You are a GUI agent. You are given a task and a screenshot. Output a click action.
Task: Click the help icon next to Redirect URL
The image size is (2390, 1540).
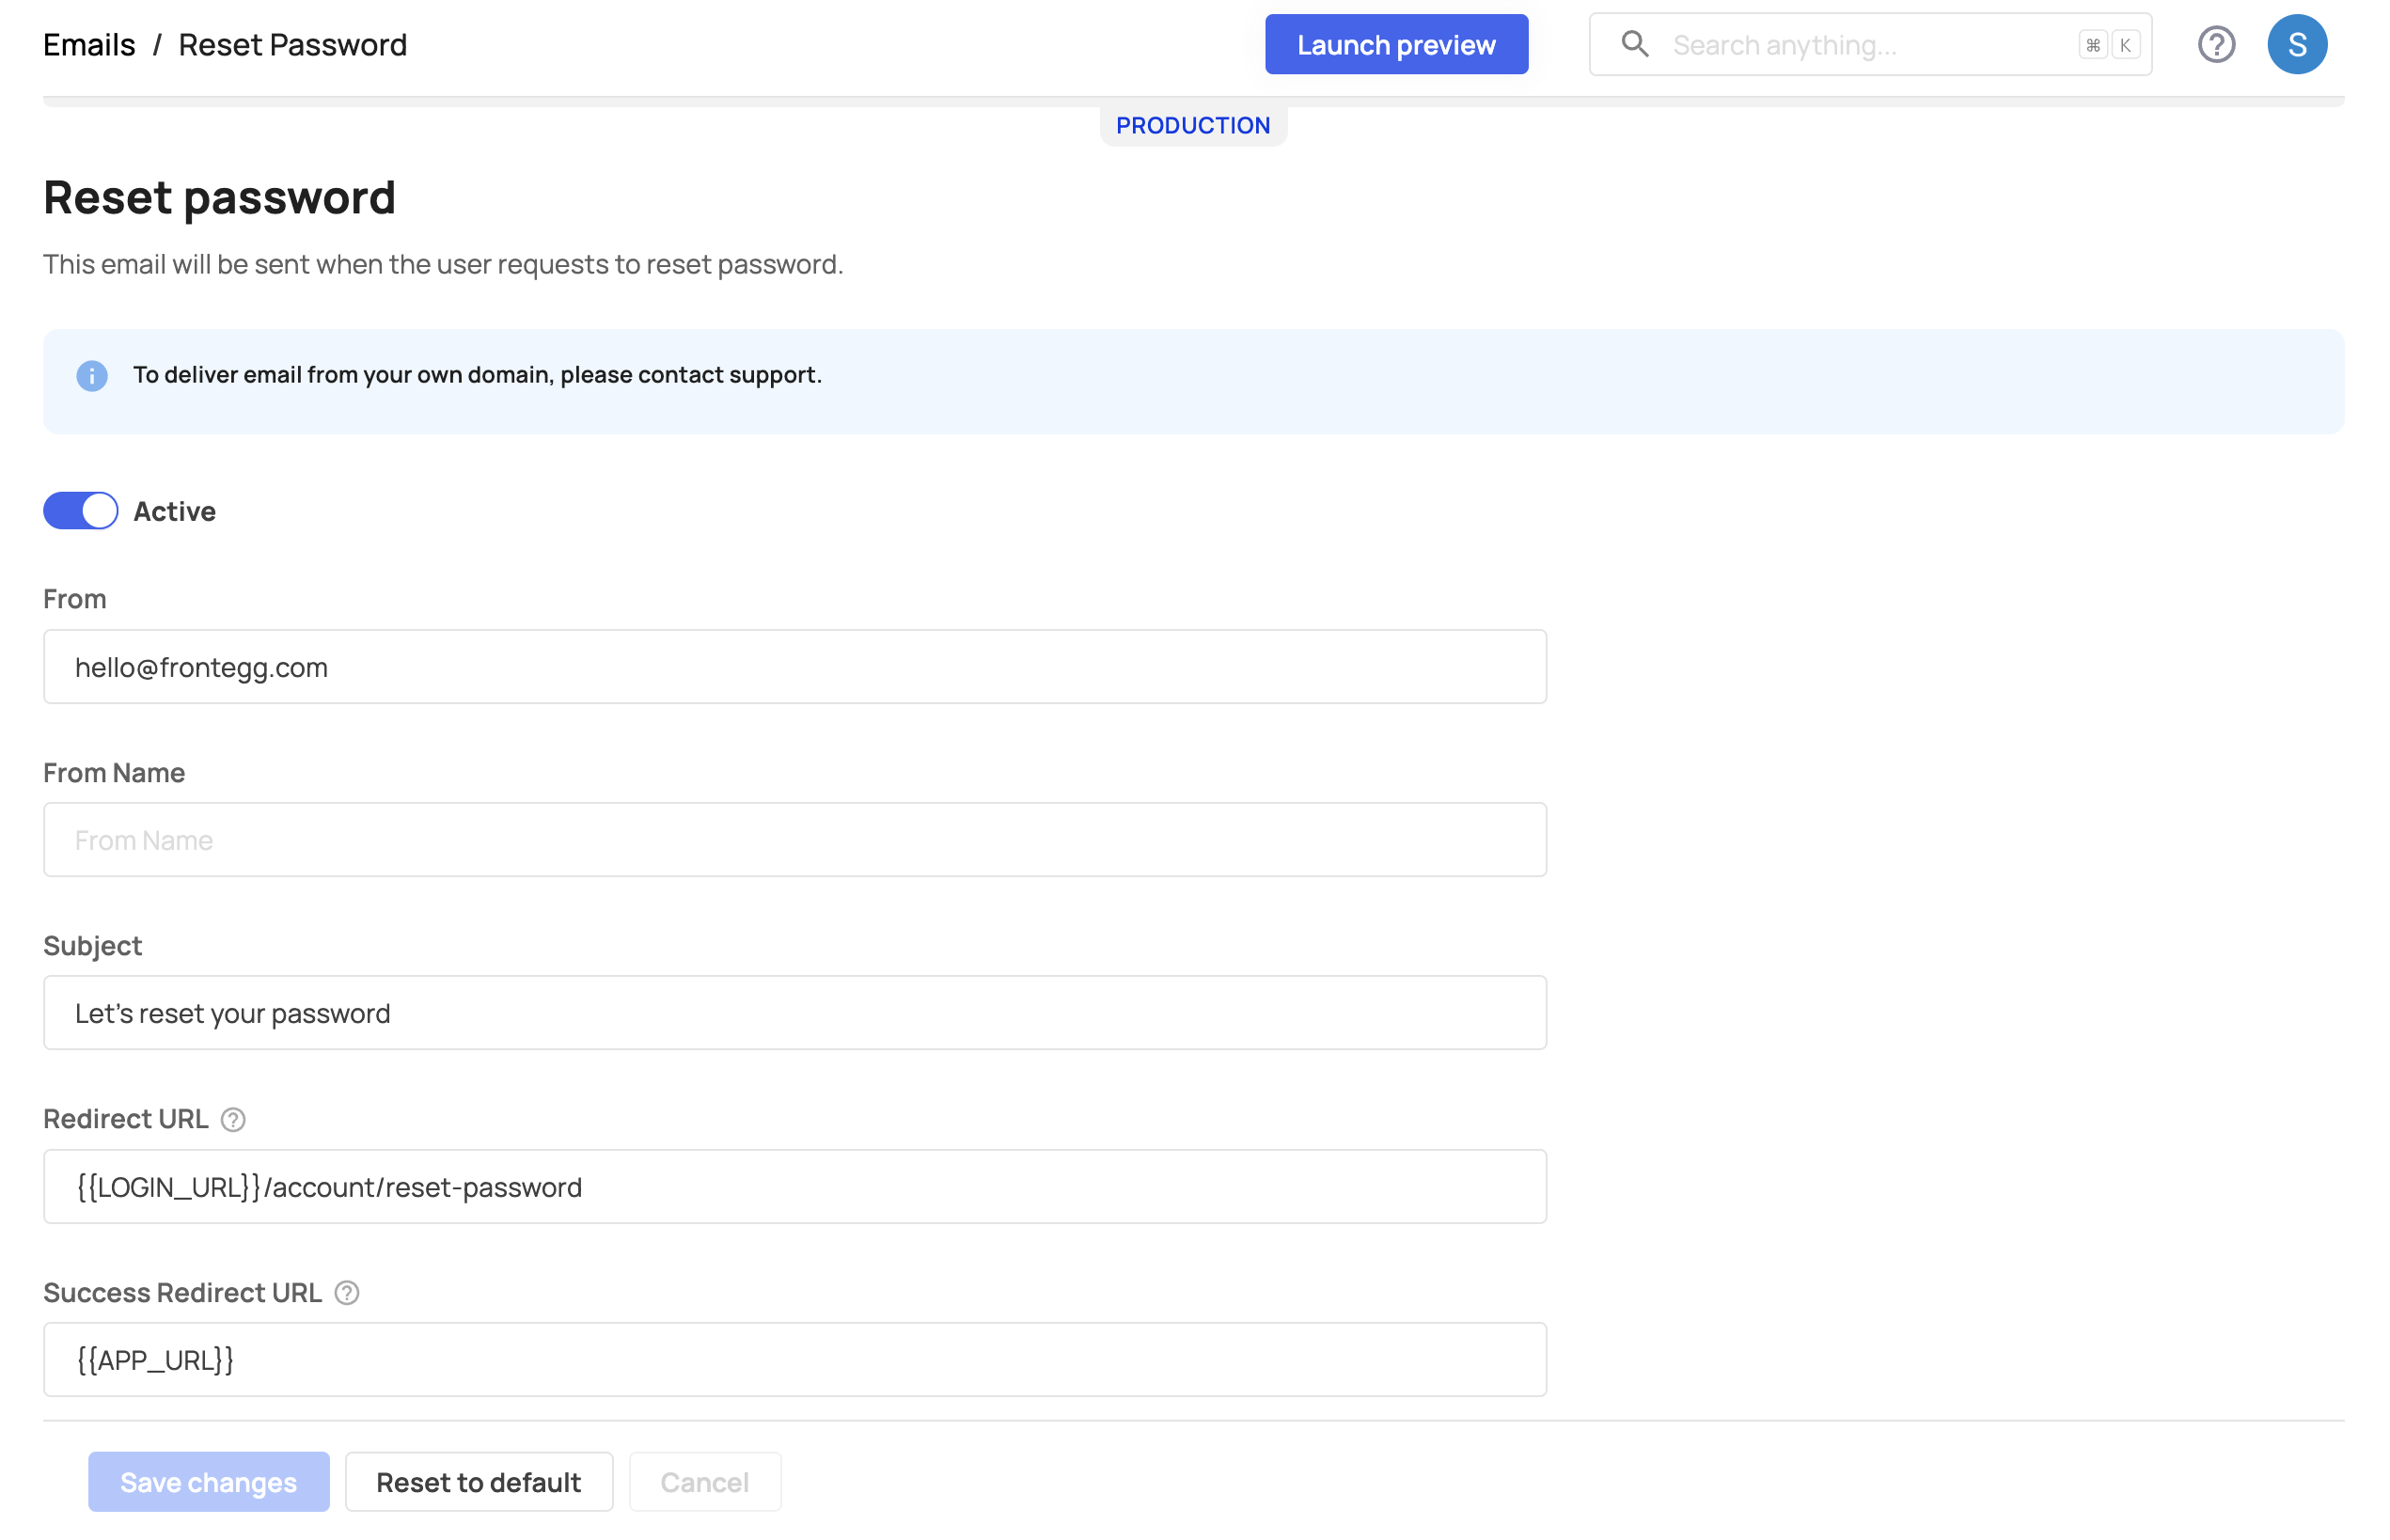(233, 1121)
